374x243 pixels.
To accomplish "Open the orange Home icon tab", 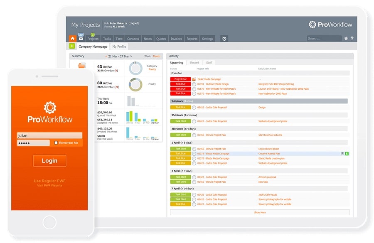I will (x=72, y=38).
